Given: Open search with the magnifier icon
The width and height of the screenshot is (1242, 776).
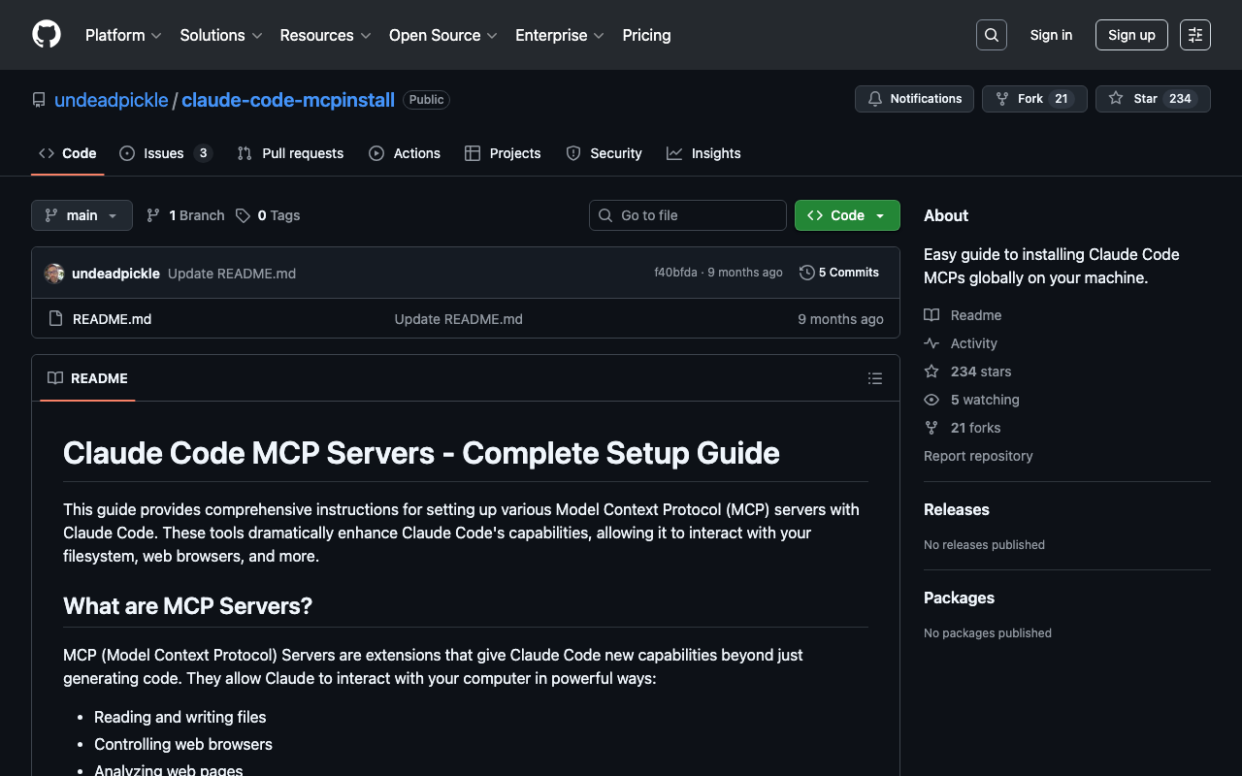Looking at the screenshot, I should (991, 35).
